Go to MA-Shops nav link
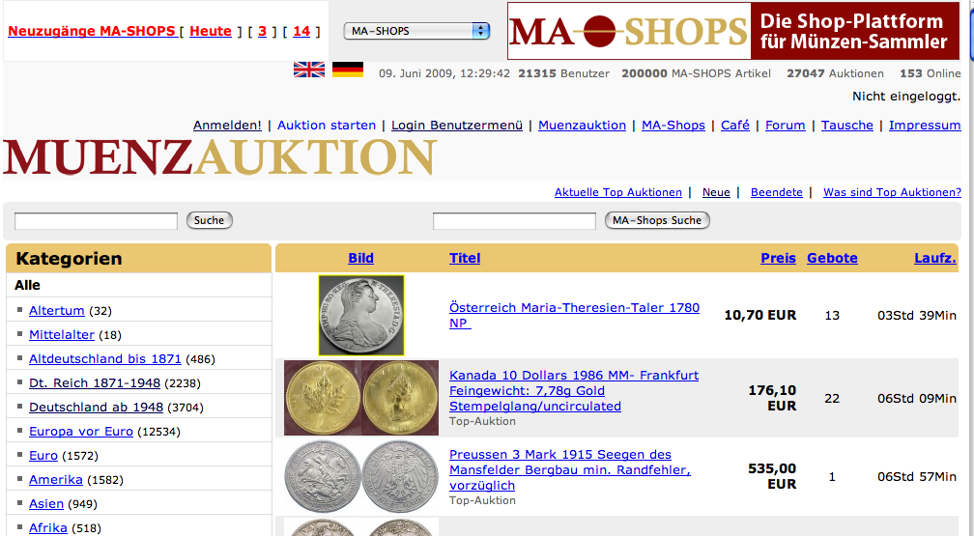 point(673,125)
